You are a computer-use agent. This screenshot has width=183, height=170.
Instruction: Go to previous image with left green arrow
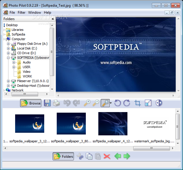tap(118, 156)
